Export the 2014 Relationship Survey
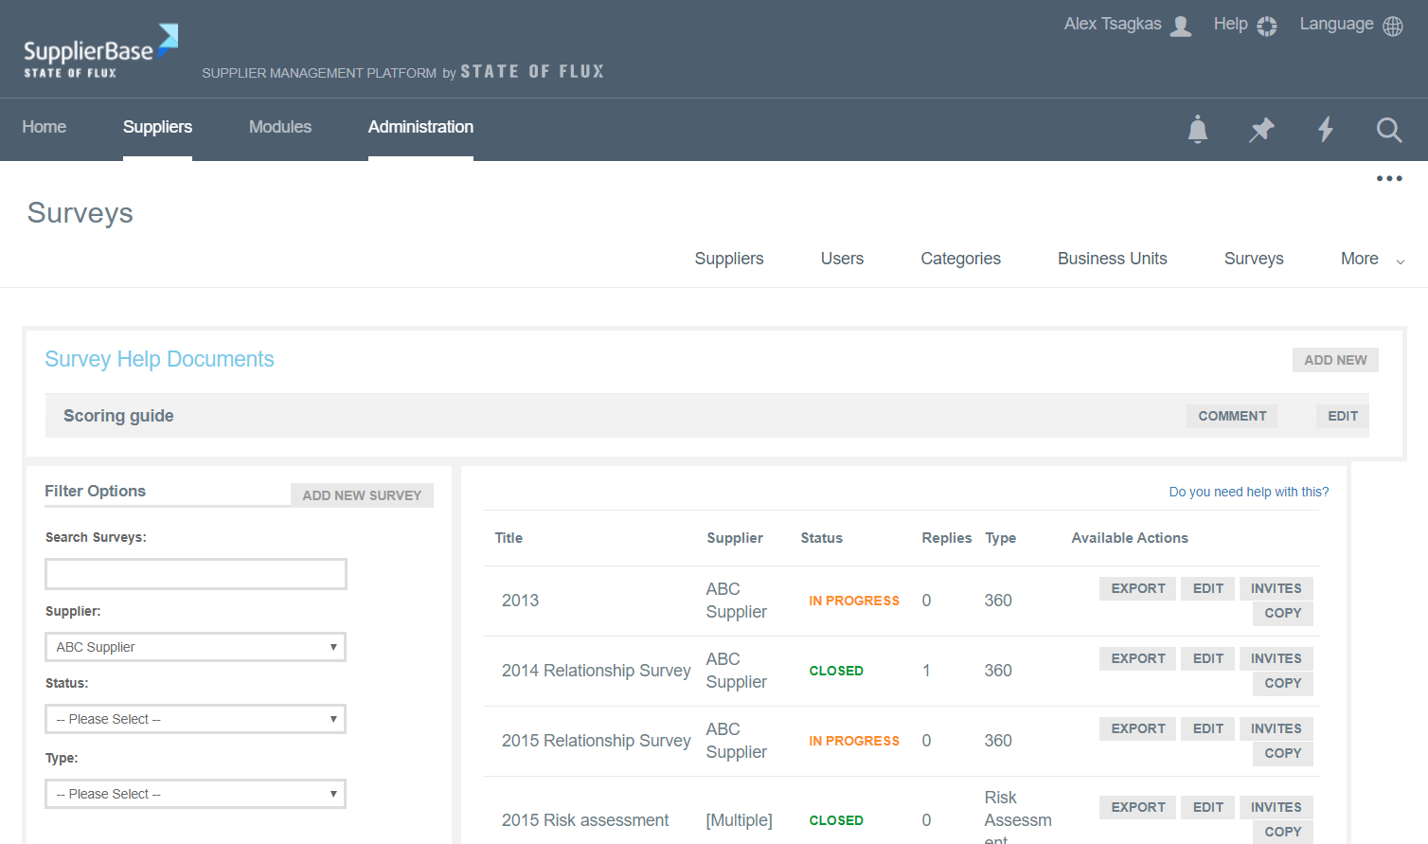 tap(1137, 658)
